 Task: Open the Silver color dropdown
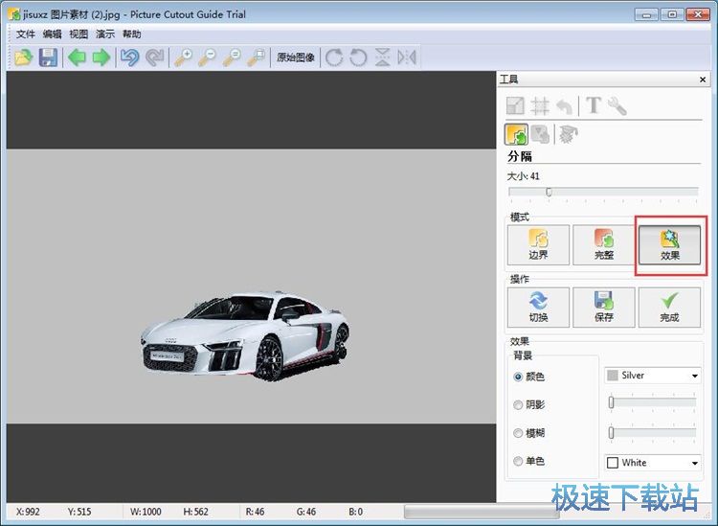653,376
